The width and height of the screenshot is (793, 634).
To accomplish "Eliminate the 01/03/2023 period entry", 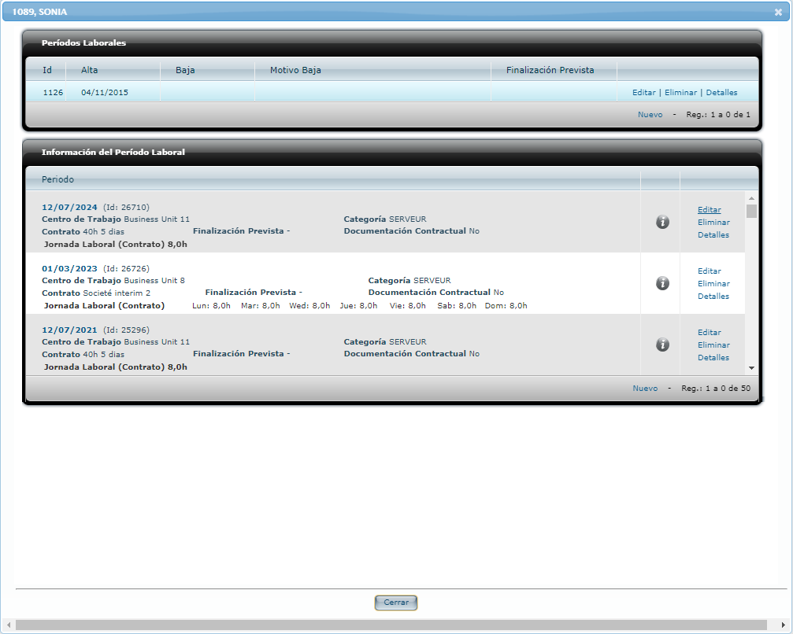I will (713, 284).
